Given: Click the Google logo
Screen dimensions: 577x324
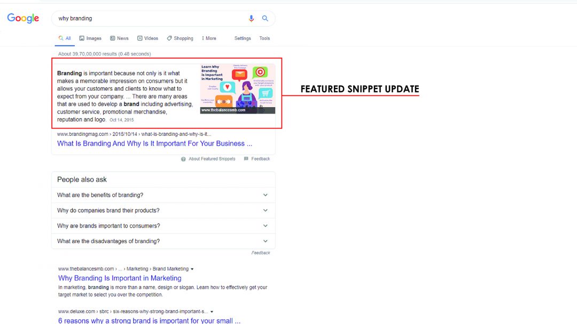Looking at the screenshot, I should [x=23, y=18].
